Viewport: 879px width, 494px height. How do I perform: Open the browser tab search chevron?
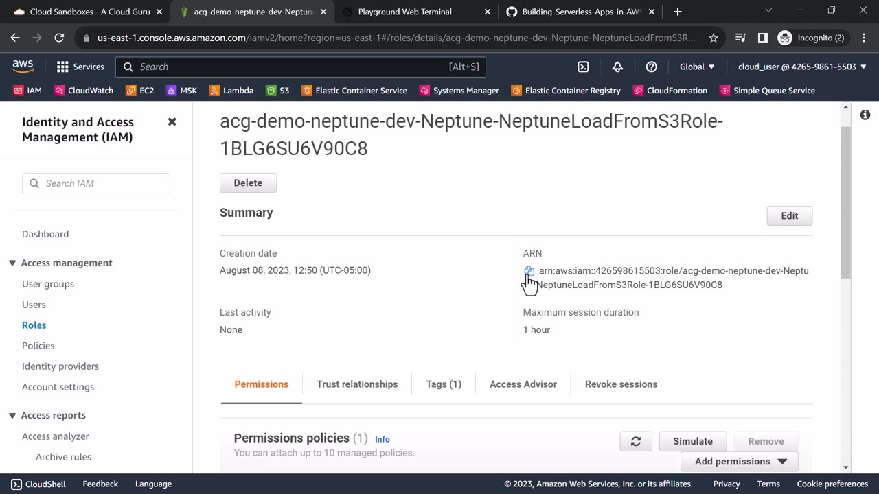pyautogui.click(x=768, y=11)
